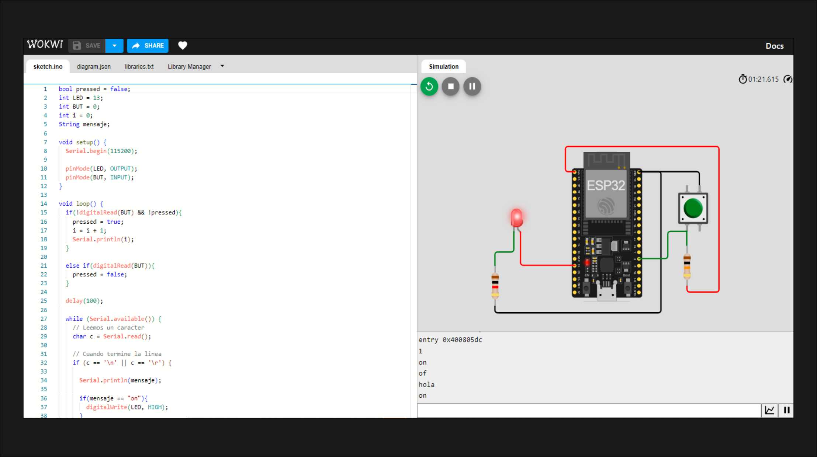Viewport: 817px width, 457px height.
Task: Select the resistor below the pushbutton
Action: click(687, 266)
